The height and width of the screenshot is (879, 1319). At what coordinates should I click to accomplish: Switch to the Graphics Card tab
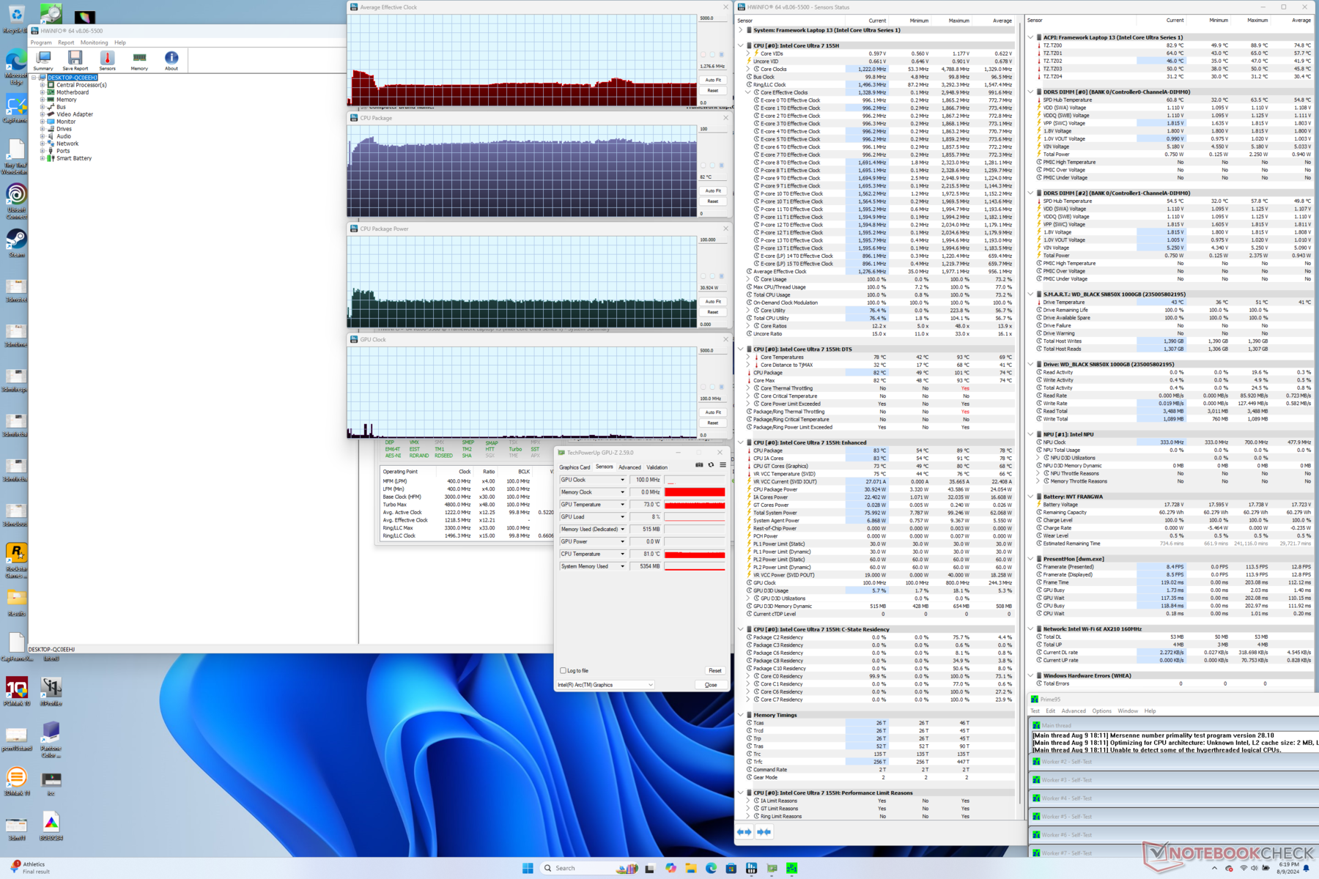click(574, 467)
